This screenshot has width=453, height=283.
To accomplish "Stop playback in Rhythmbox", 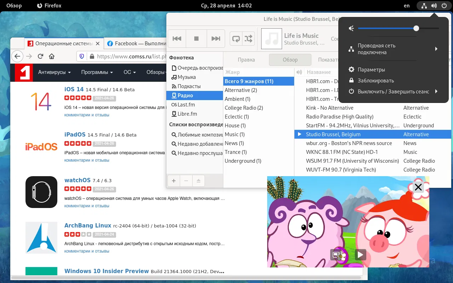I will pyautogui.click(x=196, y=39).
